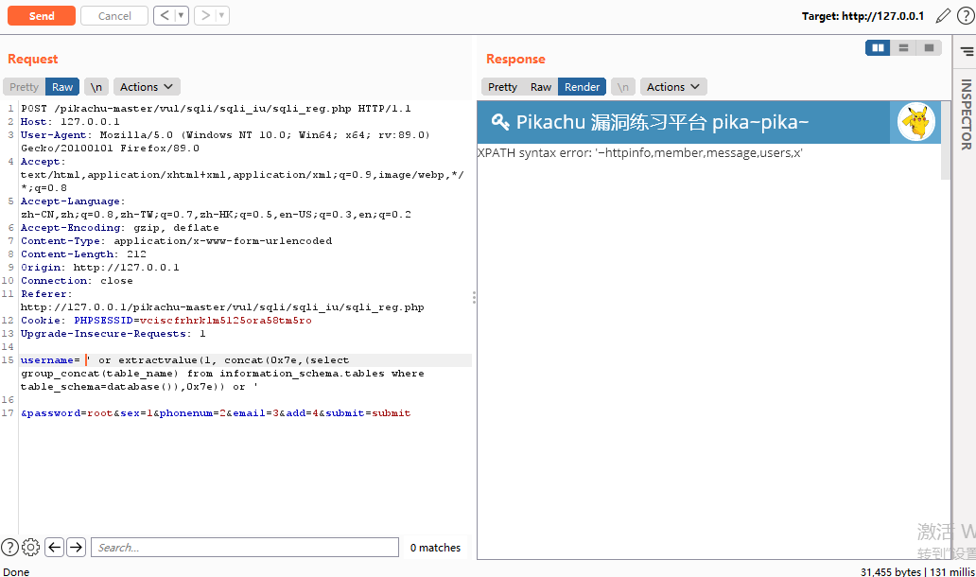Click the PHPSESSID cookie value
The image size is (976, 577).
point(225,321)
